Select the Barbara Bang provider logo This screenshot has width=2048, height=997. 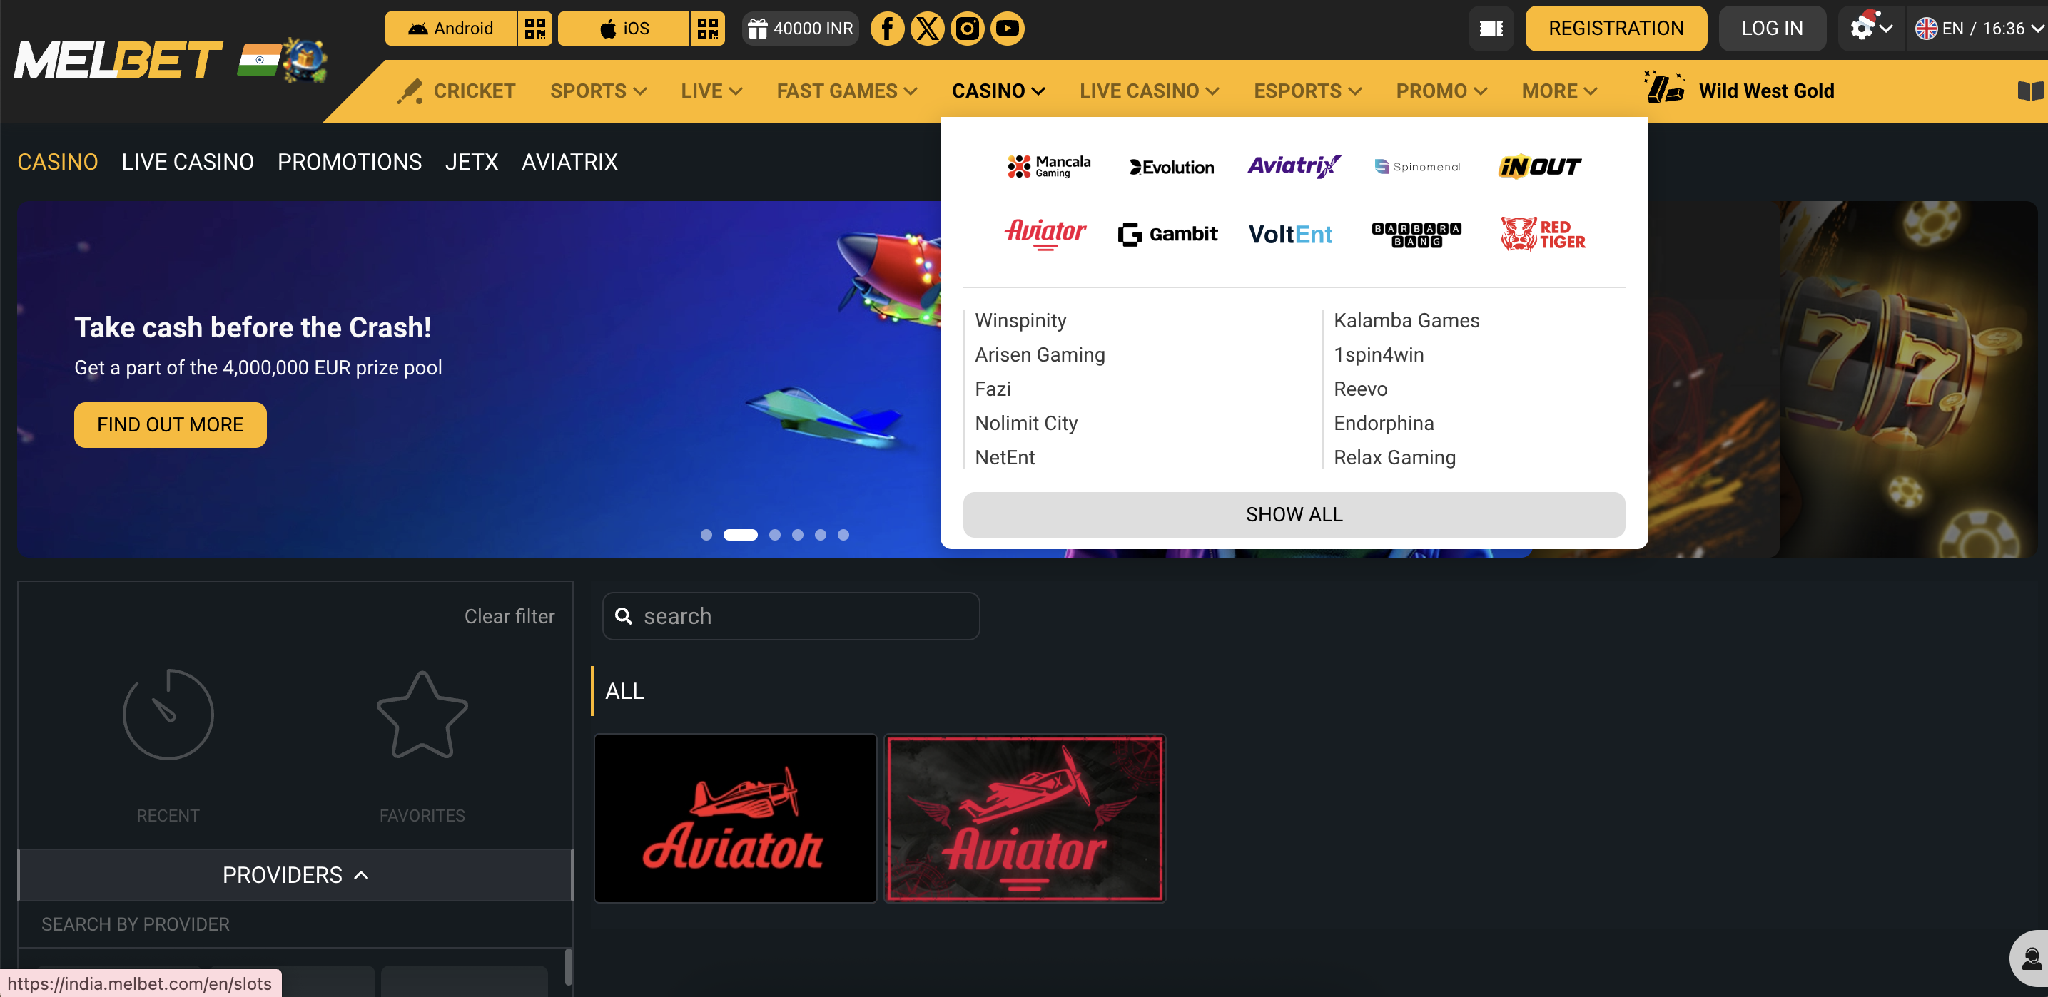pos(1416,235)
